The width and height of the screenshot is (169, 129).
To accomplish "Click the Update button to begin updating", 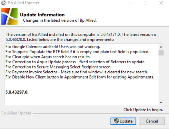I will [x=123, y=121].
